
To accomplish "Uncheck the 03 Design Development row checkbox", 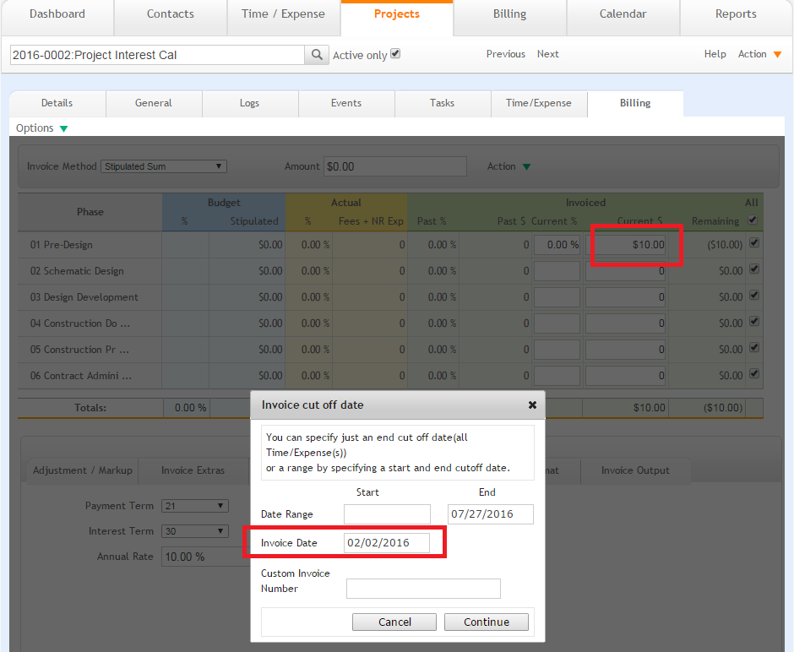I will click(753, 296).
